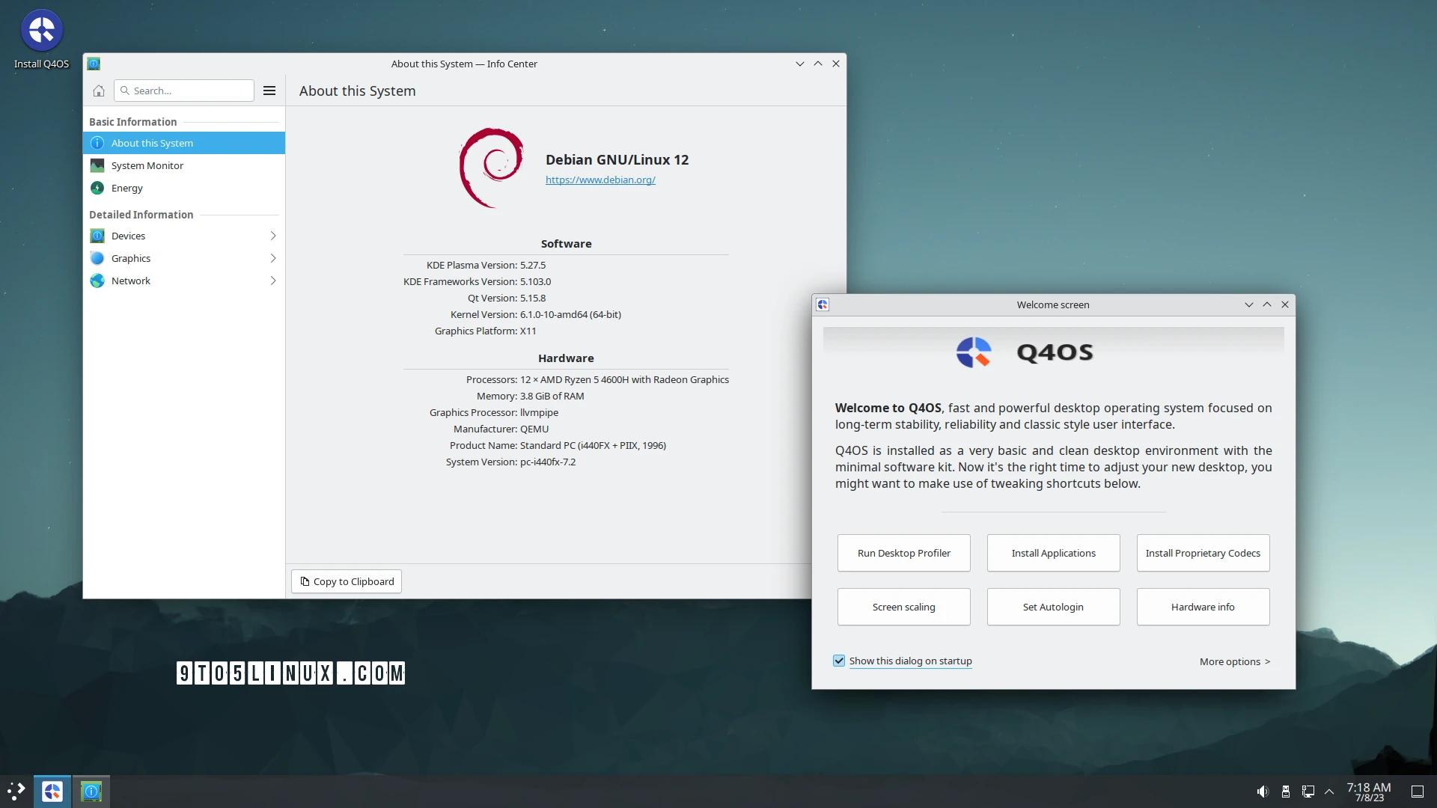
Task: Click the volume icon in the system tray
Action: 1262,791
